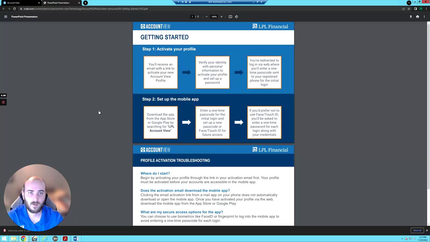Click 'What are my secure access options' heading

click(x=182, y=212)
